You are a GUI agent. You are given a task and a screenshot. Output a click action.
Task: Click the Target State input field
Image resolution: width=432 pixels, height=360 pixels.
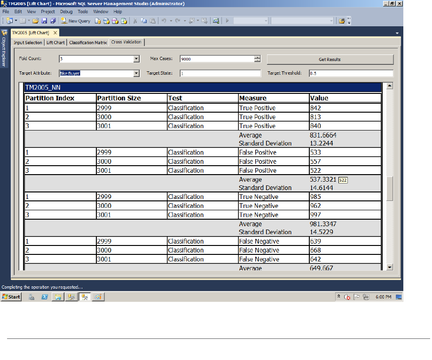click(220, 73)
